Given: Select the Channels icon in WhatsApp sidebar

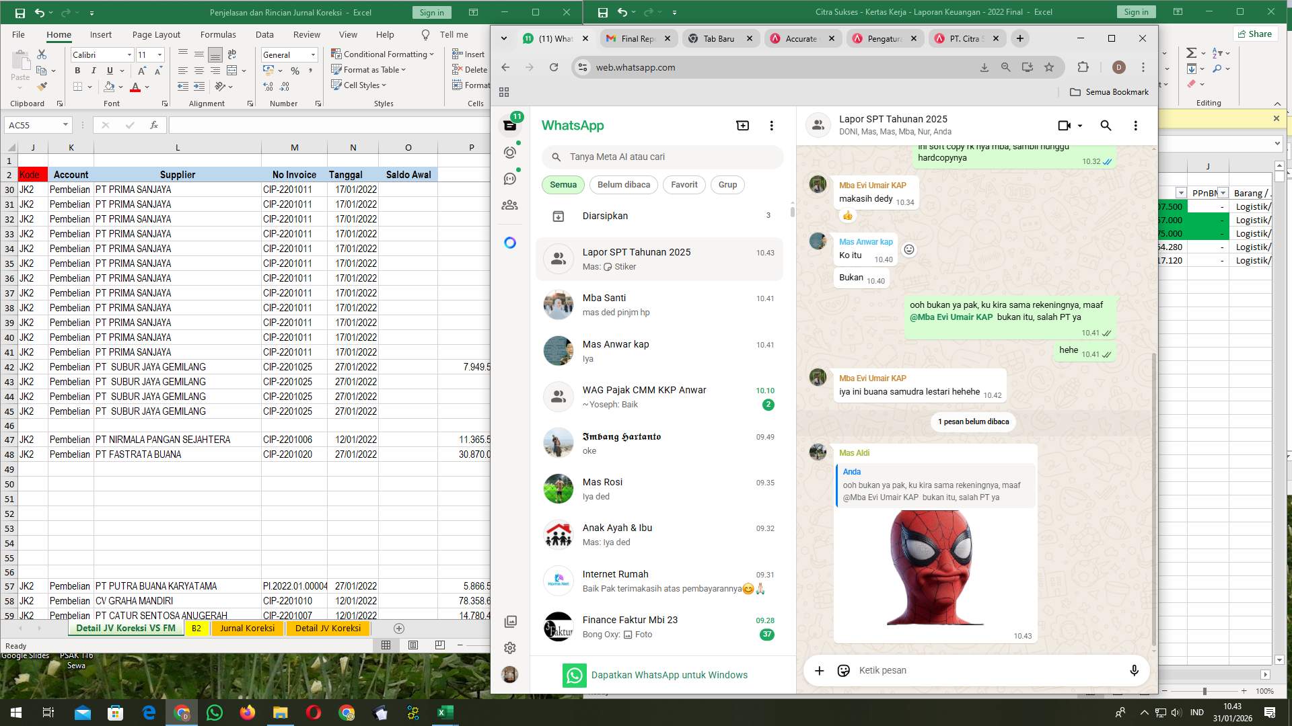Looking at the screenshot, I should (509, 178).
